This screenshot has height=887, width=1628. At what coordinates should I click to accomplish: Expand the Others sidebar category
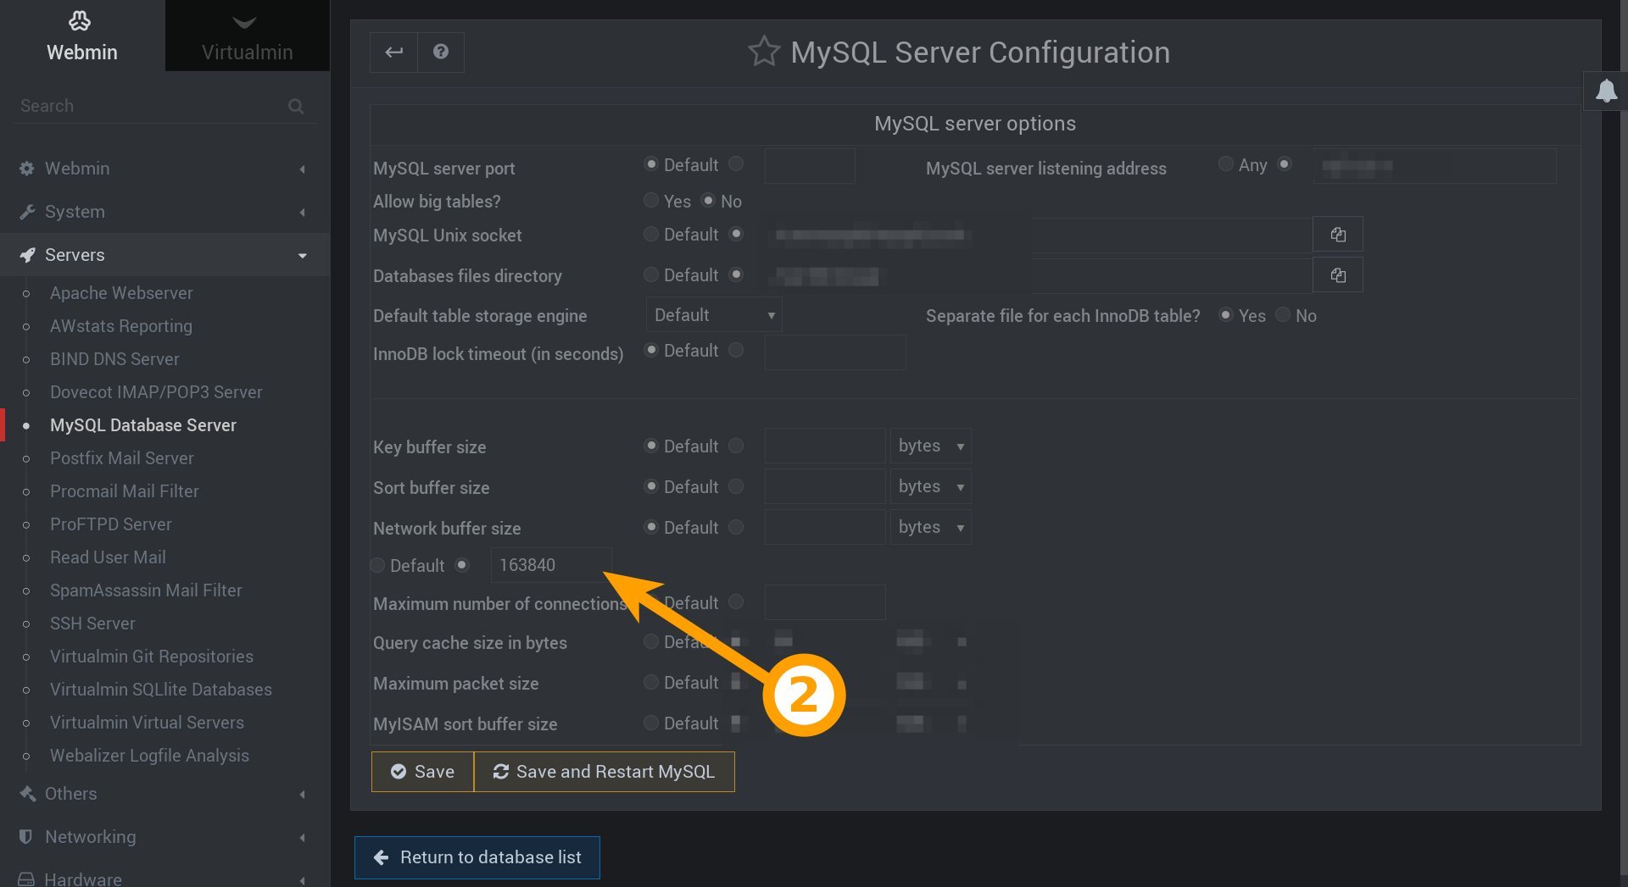[x=164, y=794]
